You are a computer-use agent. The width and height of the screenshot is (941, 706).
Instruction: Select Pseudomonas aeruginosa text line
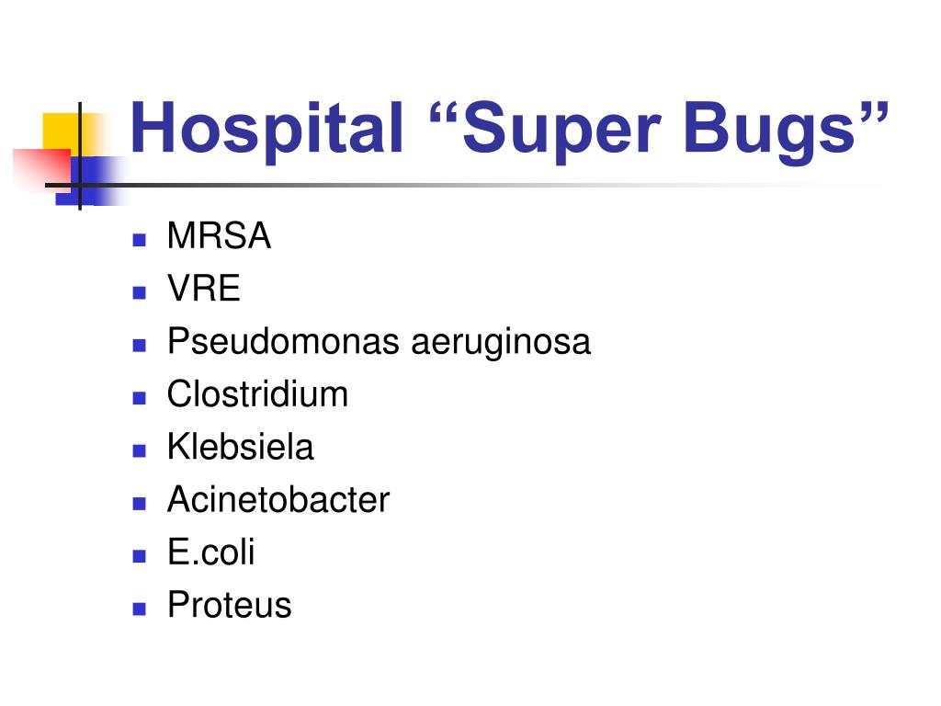pos(379,342)
